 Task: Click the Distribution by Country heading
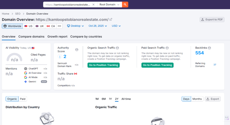[x=22, y=107]
